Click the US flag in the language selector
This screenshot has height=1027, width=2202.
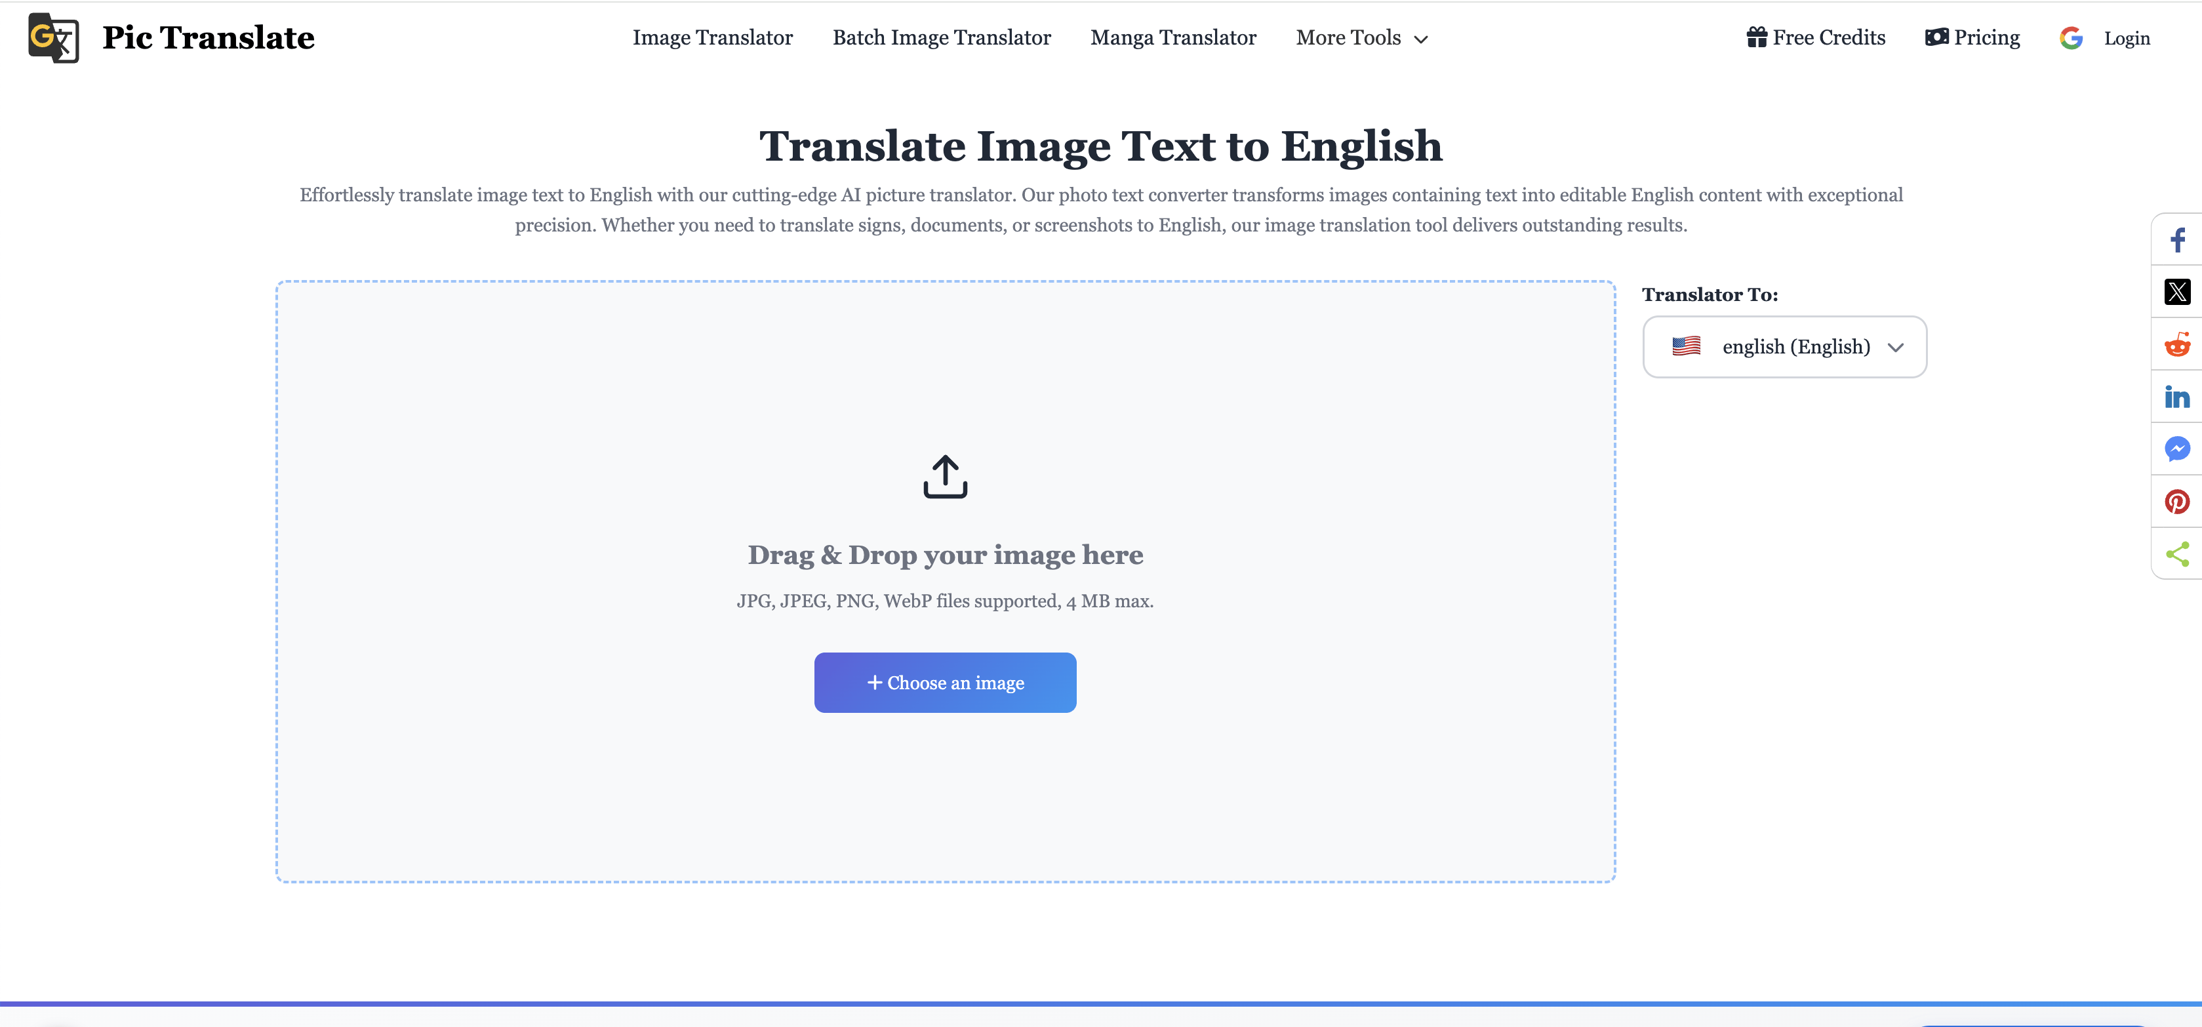pos(1686,346)
